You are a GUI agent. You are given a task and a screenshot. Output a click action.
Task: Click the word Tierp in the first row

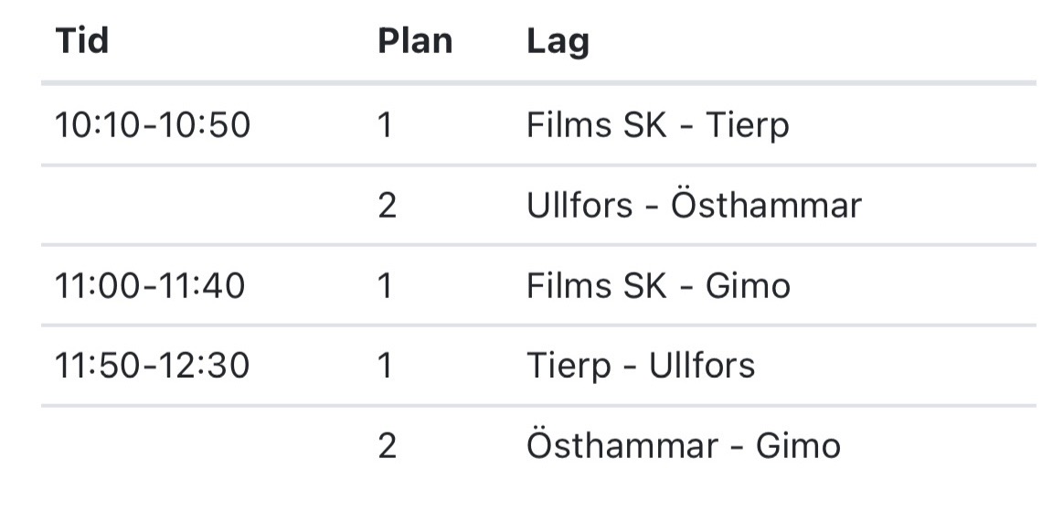coord(748,126)
